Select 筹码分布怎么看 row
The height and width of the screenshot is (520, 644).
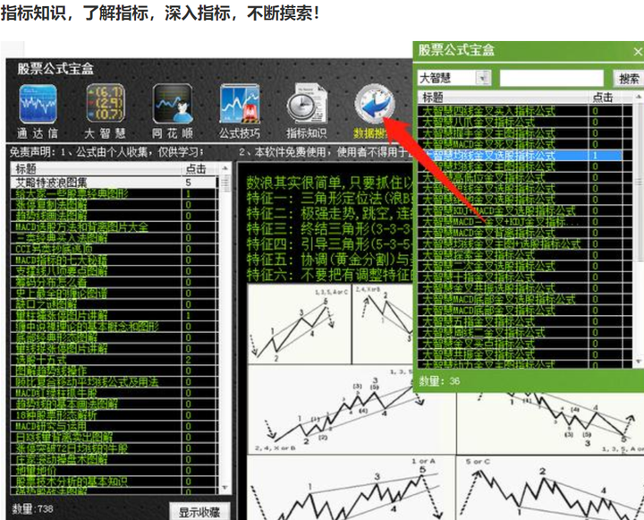click(115, 283)
